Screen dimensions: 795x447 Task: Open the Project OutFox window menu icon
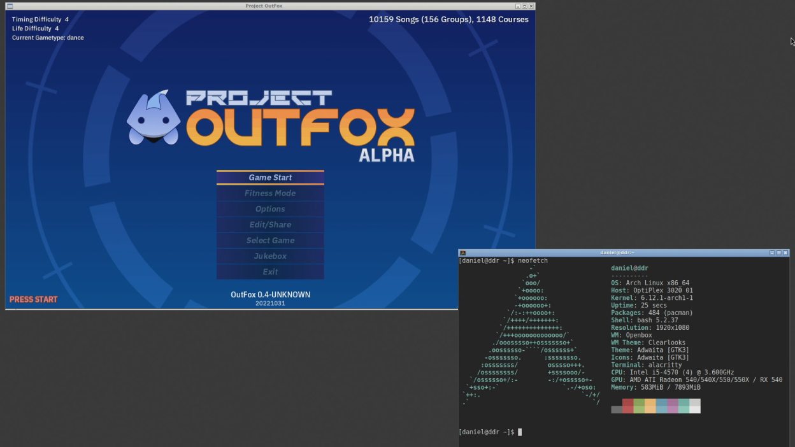coord(10,6)
